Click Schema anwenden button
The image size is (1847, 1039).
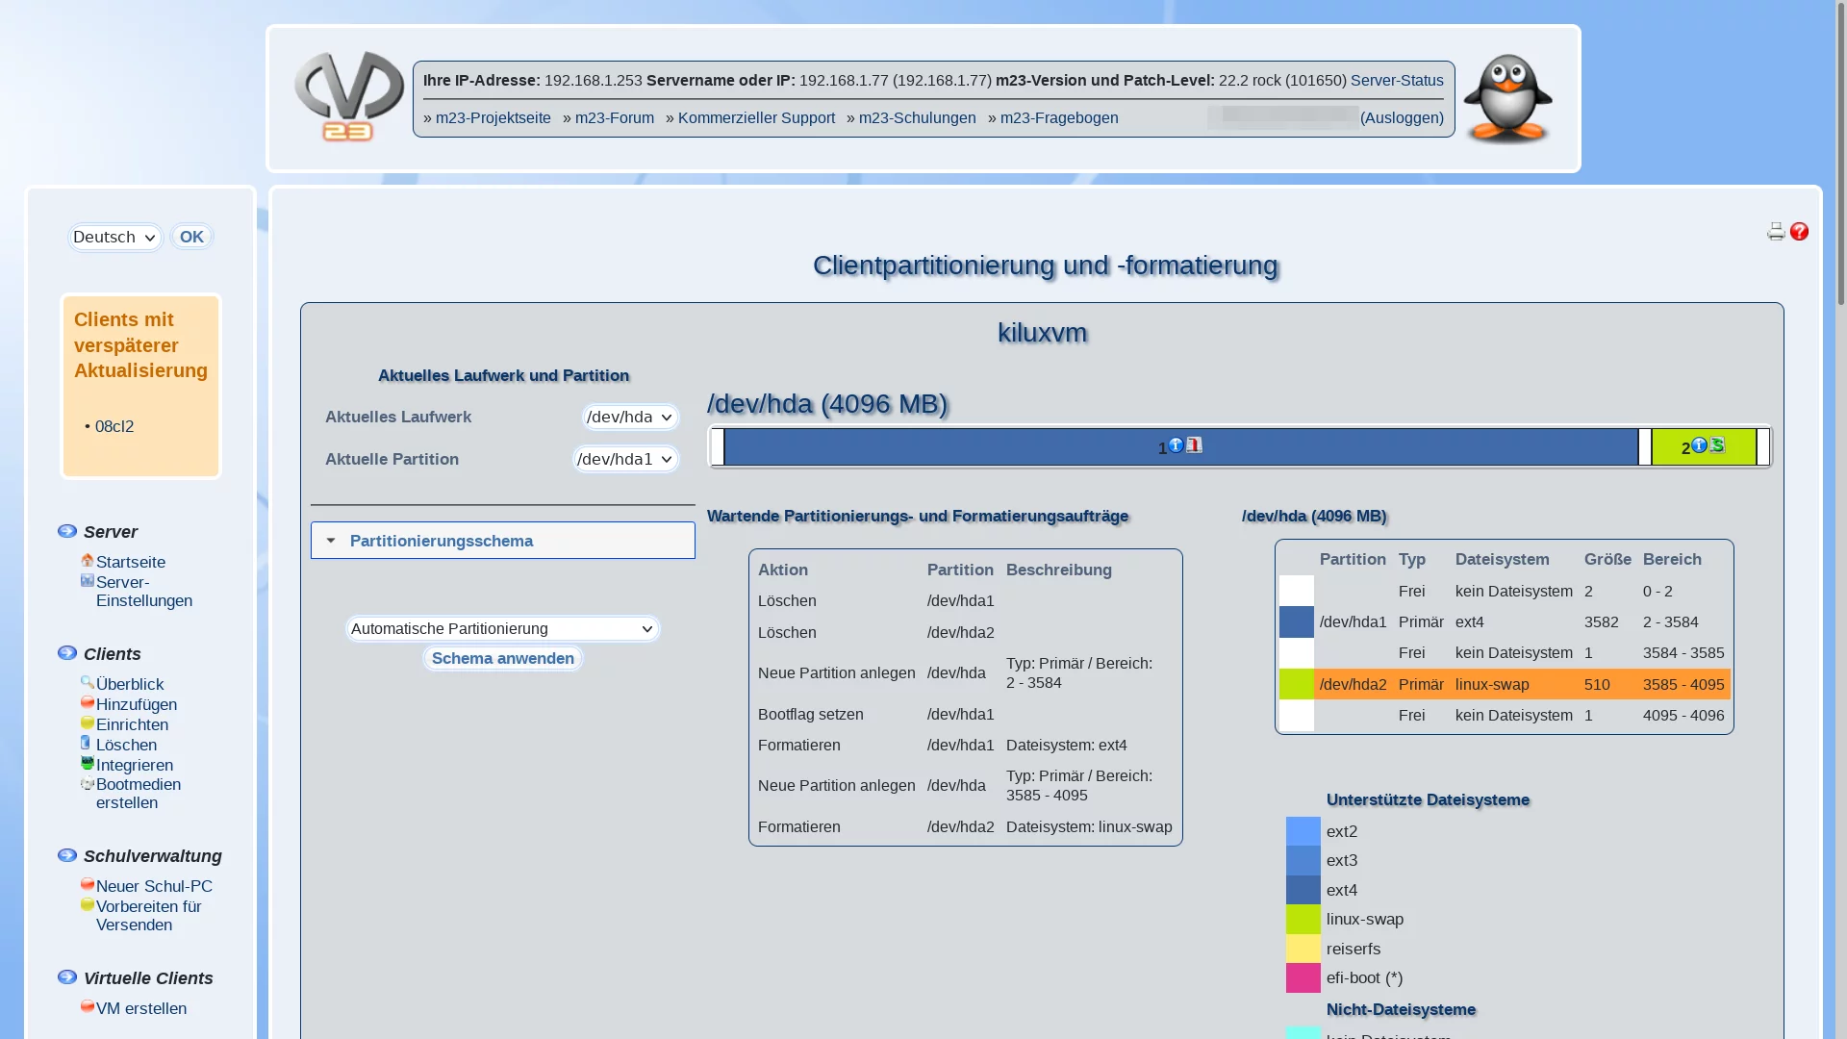point(503,658)
